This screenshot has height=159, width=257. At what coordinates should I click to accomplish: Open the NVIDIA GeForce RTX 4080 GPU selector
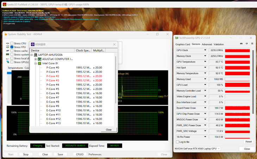197,148
